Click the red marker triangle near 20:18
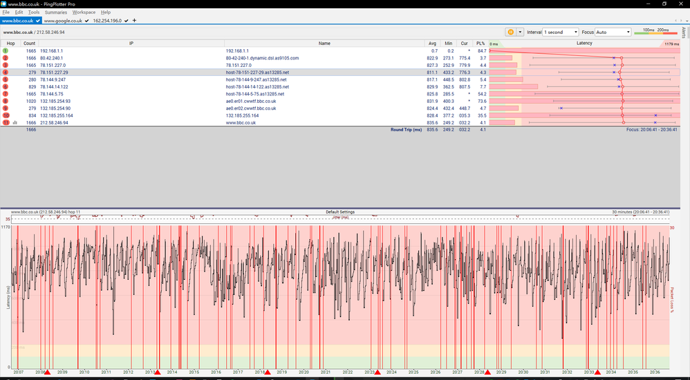This screenshot has width=690, height=380. [268, 372]
